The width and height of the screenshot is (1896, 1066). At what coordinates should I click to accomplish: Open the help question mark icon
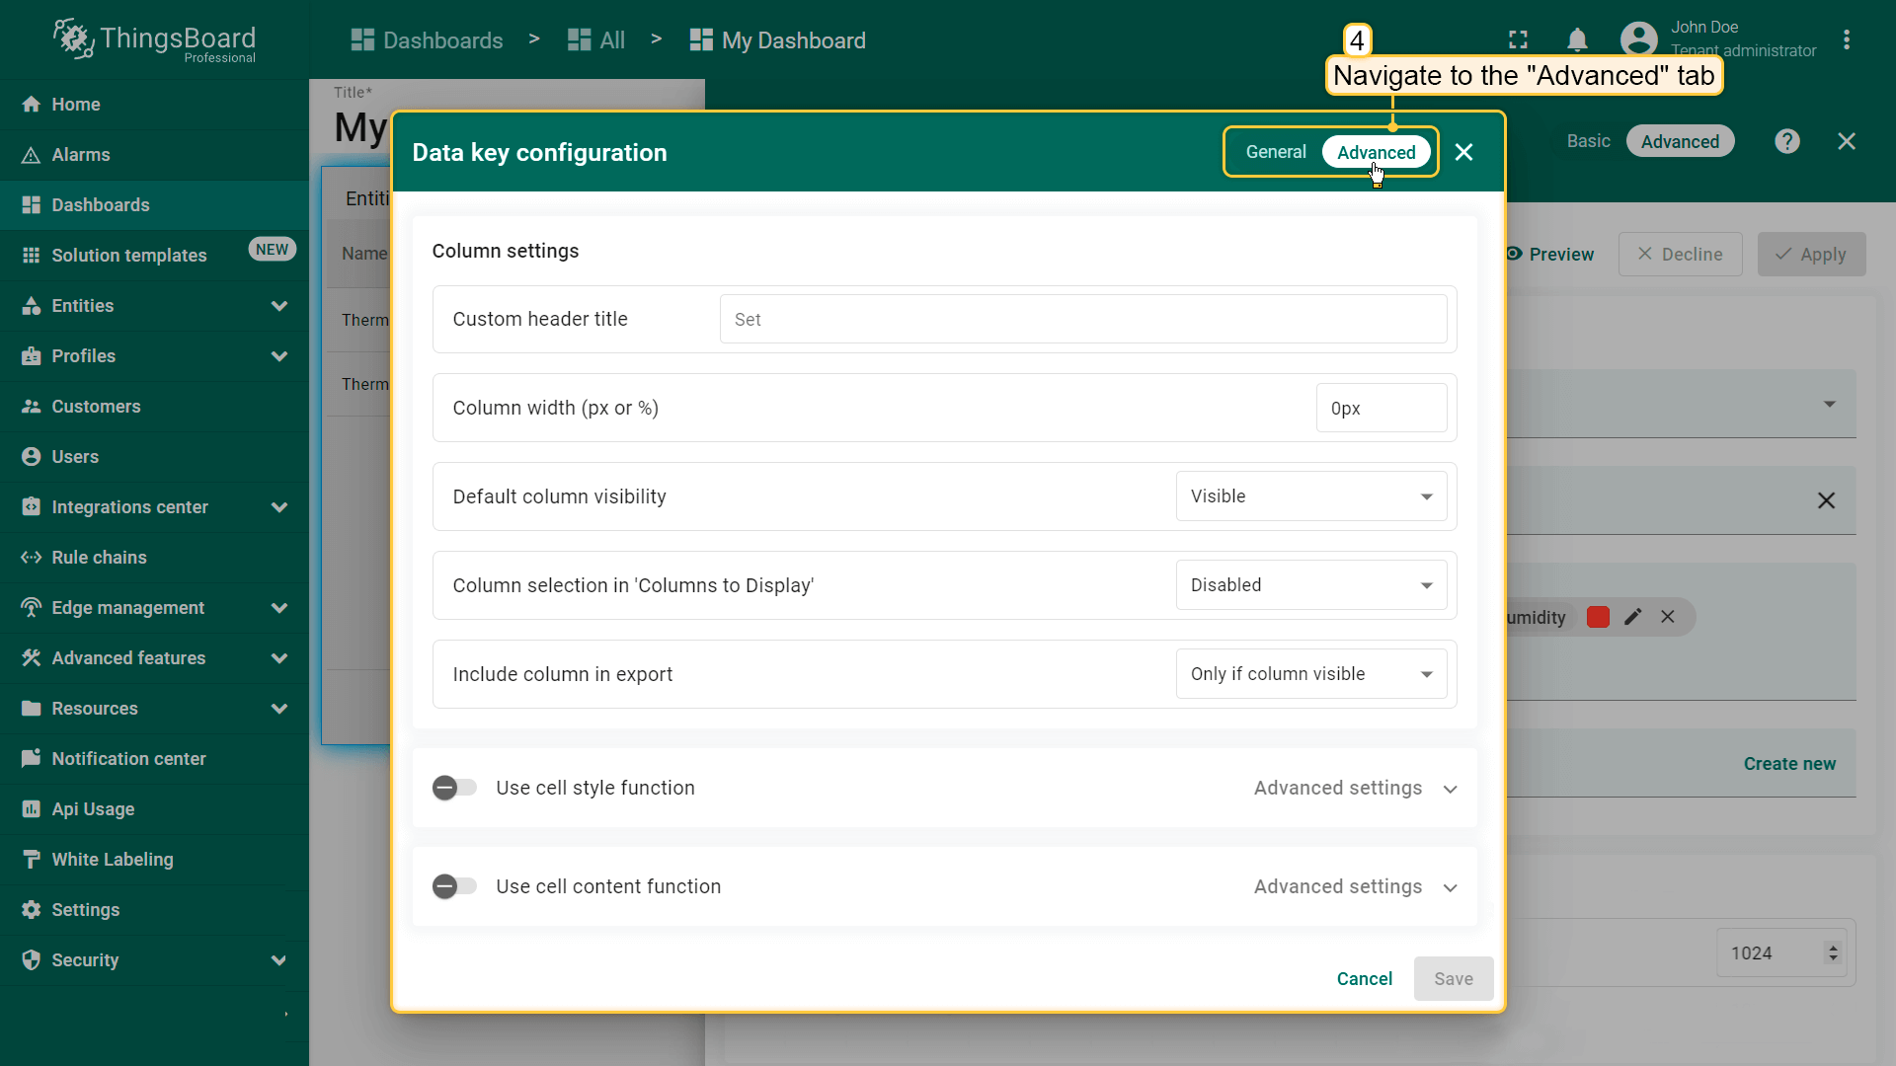(x=1786, y=141)
